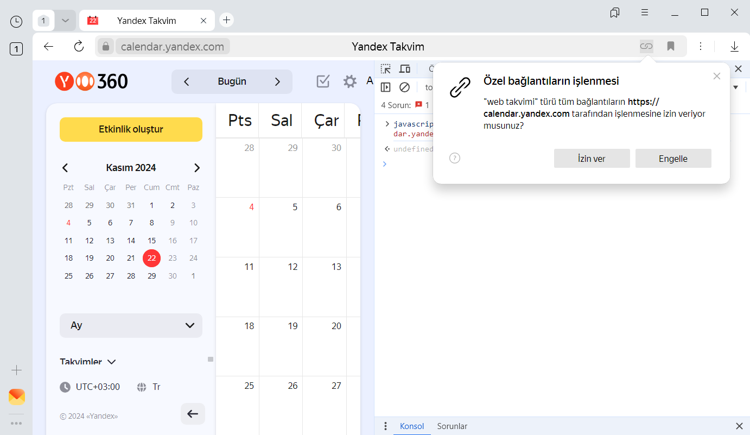The height and width of the screenshot is (435, 750).
Task: Click the İzin ver button
Action: (x=592, y=159)
